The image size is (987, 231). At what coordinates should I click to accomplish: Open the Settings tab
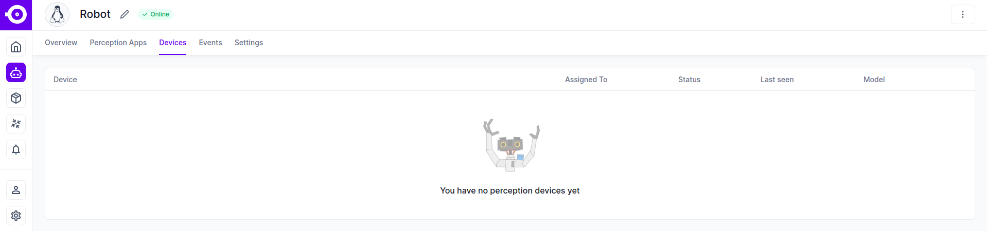point(249,43)
